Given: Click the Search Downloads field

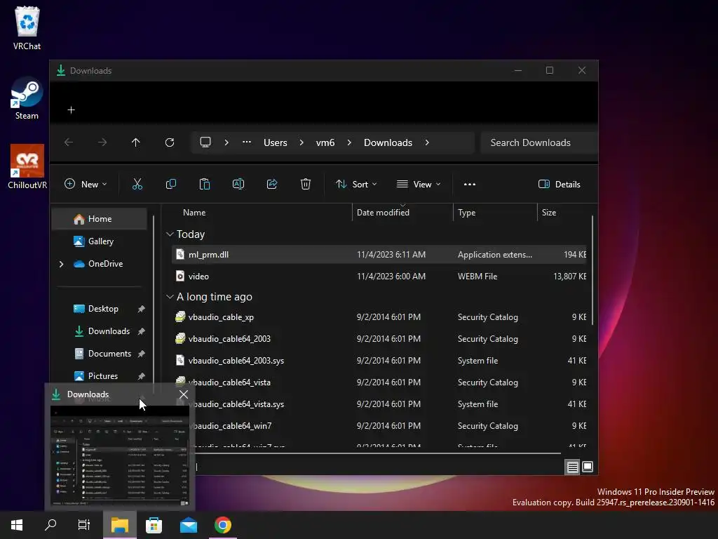Looking at the screenshot, I should coord(538,142).
